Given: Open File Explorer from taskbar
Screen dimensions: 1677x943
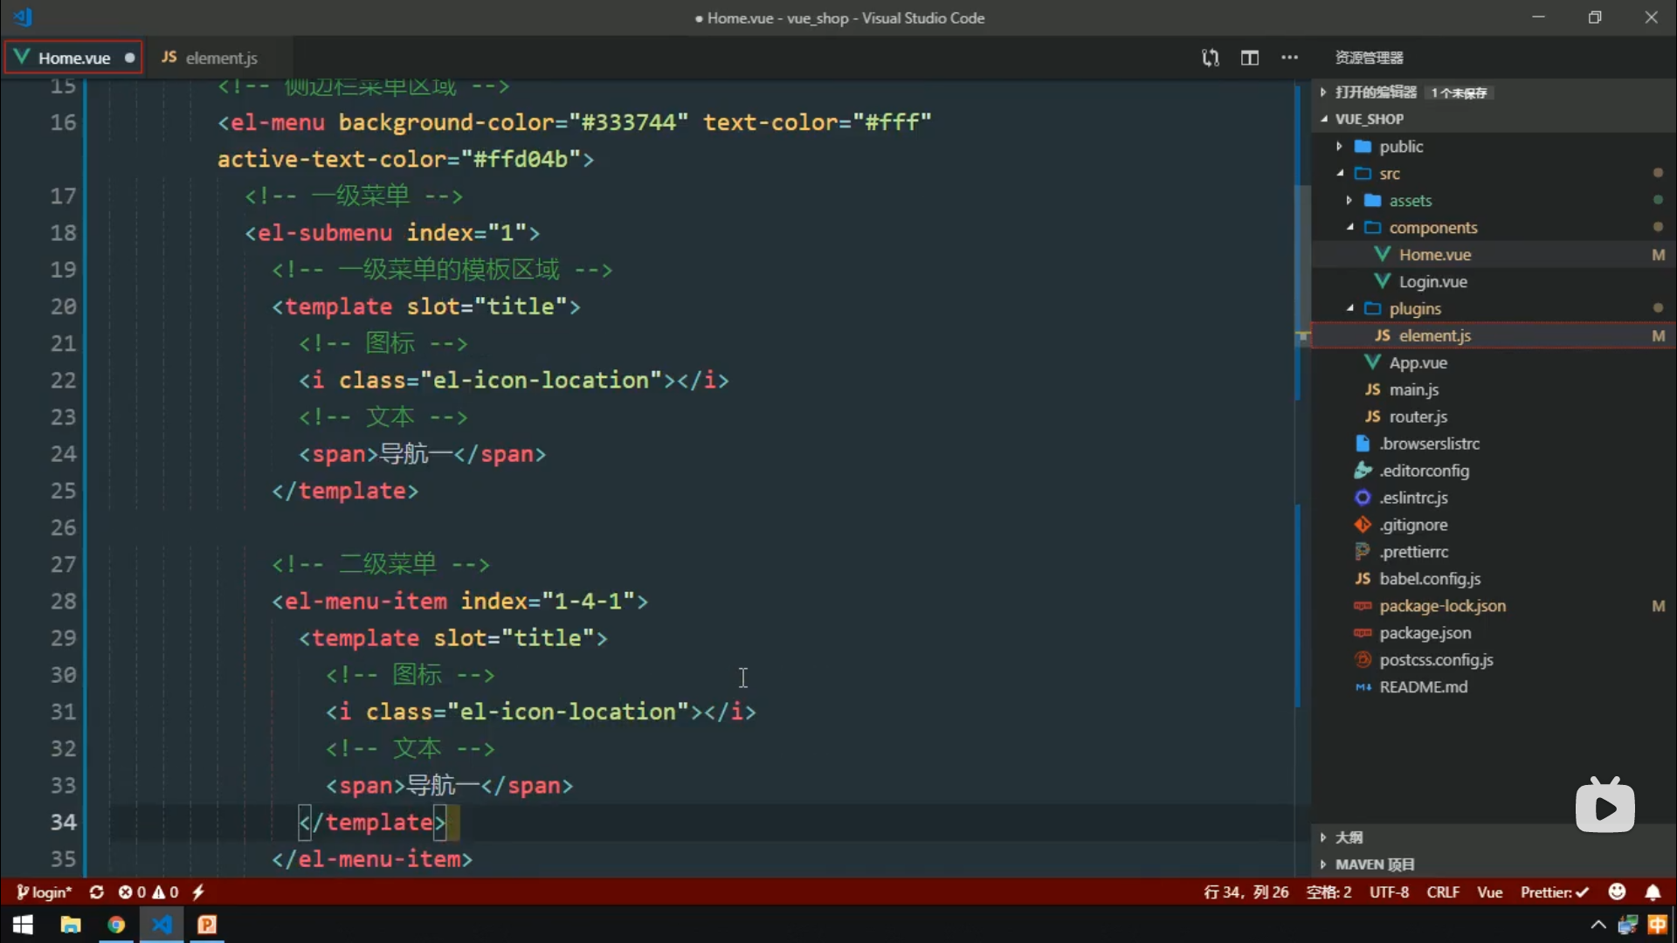Looking at the screenshot, I should (71, 925).
